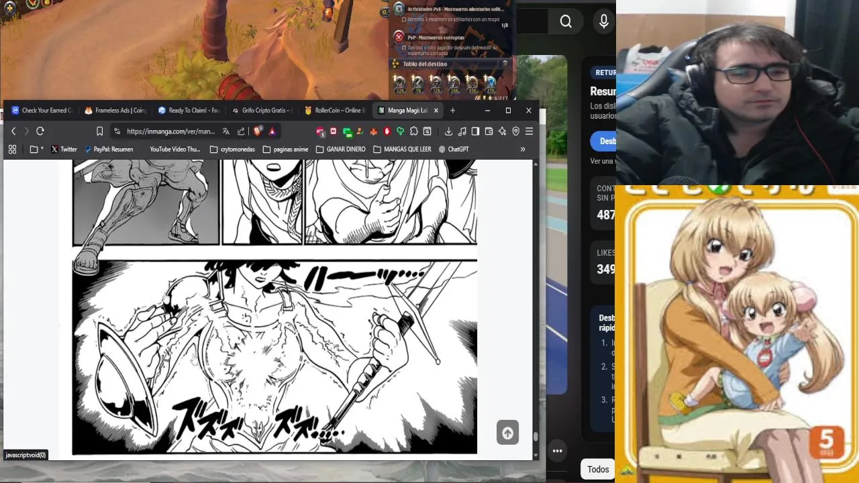Image resolution: width=859 pixels, height=483 pixels.
Task: Open the Brave Wallet icon
Action: click(489, 131)
